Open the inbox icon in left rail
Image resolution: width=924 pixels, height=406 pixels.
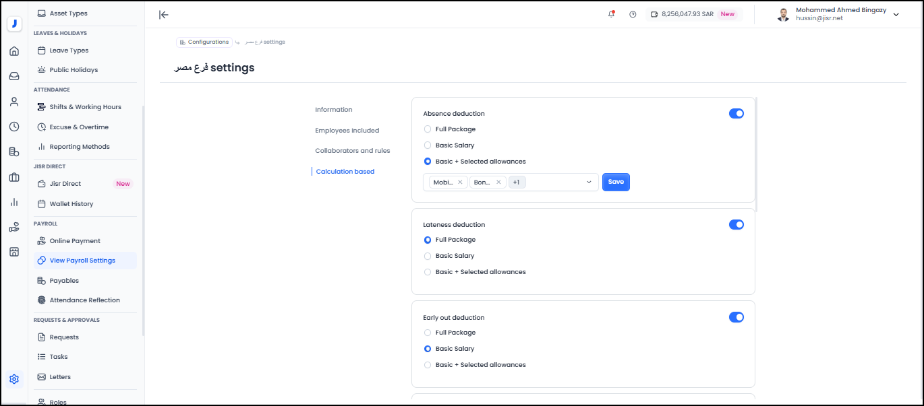(x=14, y=76)
